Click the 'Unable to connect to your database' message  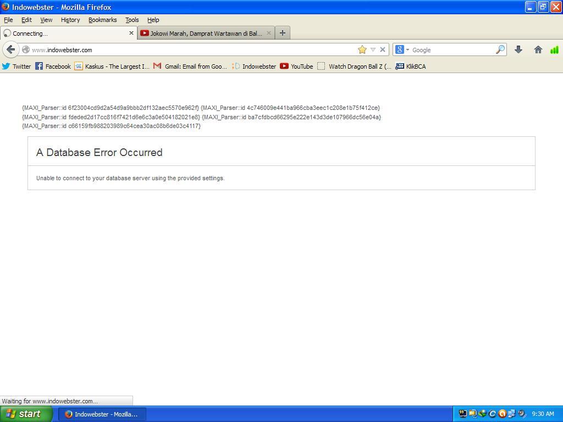(x=130, y=178)
